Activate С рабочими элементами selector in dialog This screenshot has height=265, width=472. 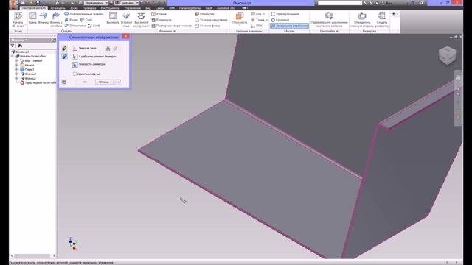74,57
